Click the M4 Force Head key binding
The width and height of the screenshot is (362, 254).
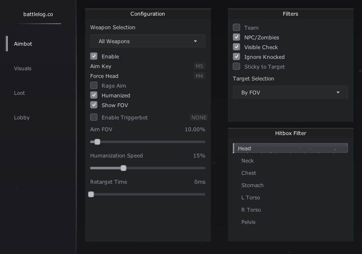click(199, 76)
